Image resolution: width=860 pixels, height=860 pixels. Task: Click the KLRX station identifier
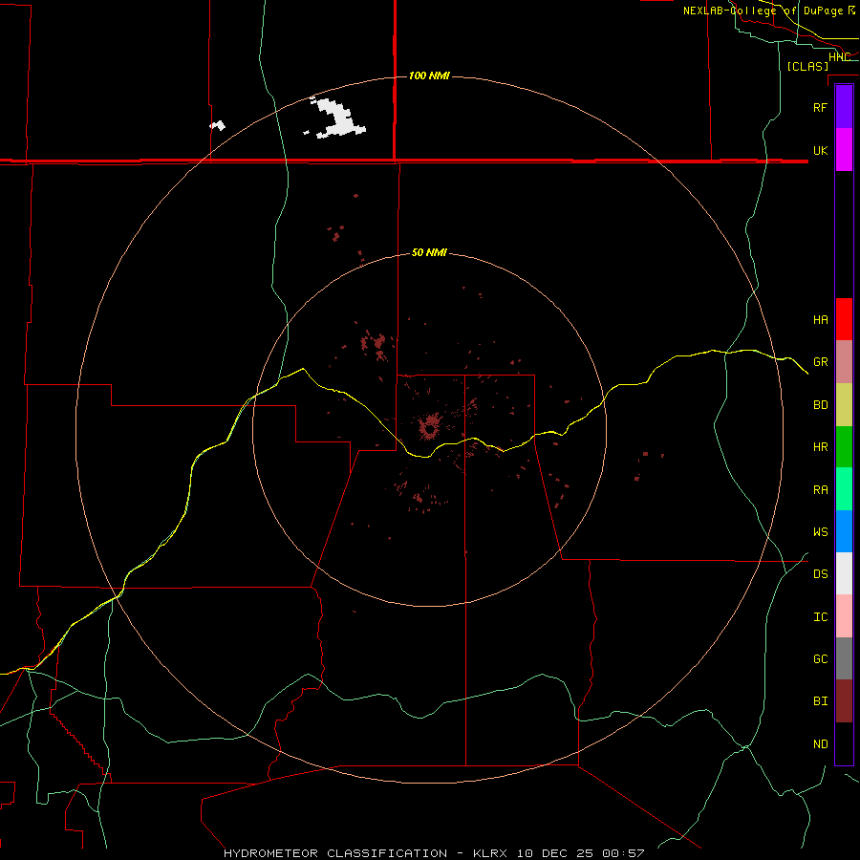click(x=490, y=853)
